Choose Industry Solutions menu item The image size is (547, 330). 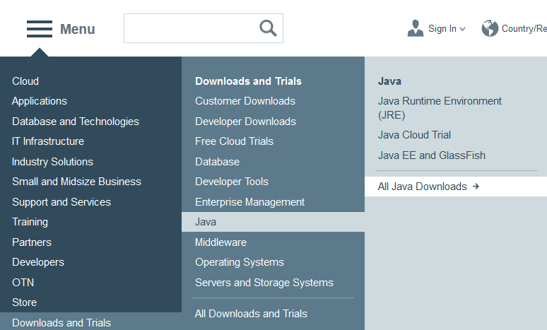[52, 162]
